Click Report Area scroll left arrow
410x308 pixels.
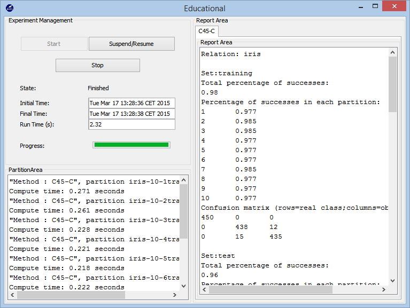pos(205,289)
